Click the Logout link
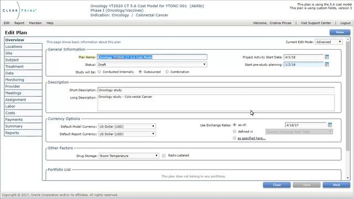The image size is (354, 199). click(x=345, y=23)
